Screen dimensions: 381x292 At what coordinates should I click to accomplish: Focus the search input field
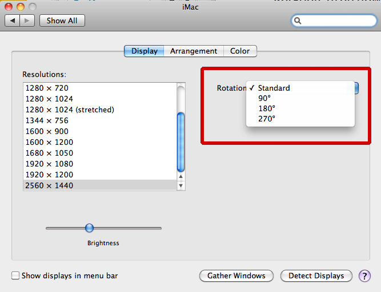pos(334,21)
